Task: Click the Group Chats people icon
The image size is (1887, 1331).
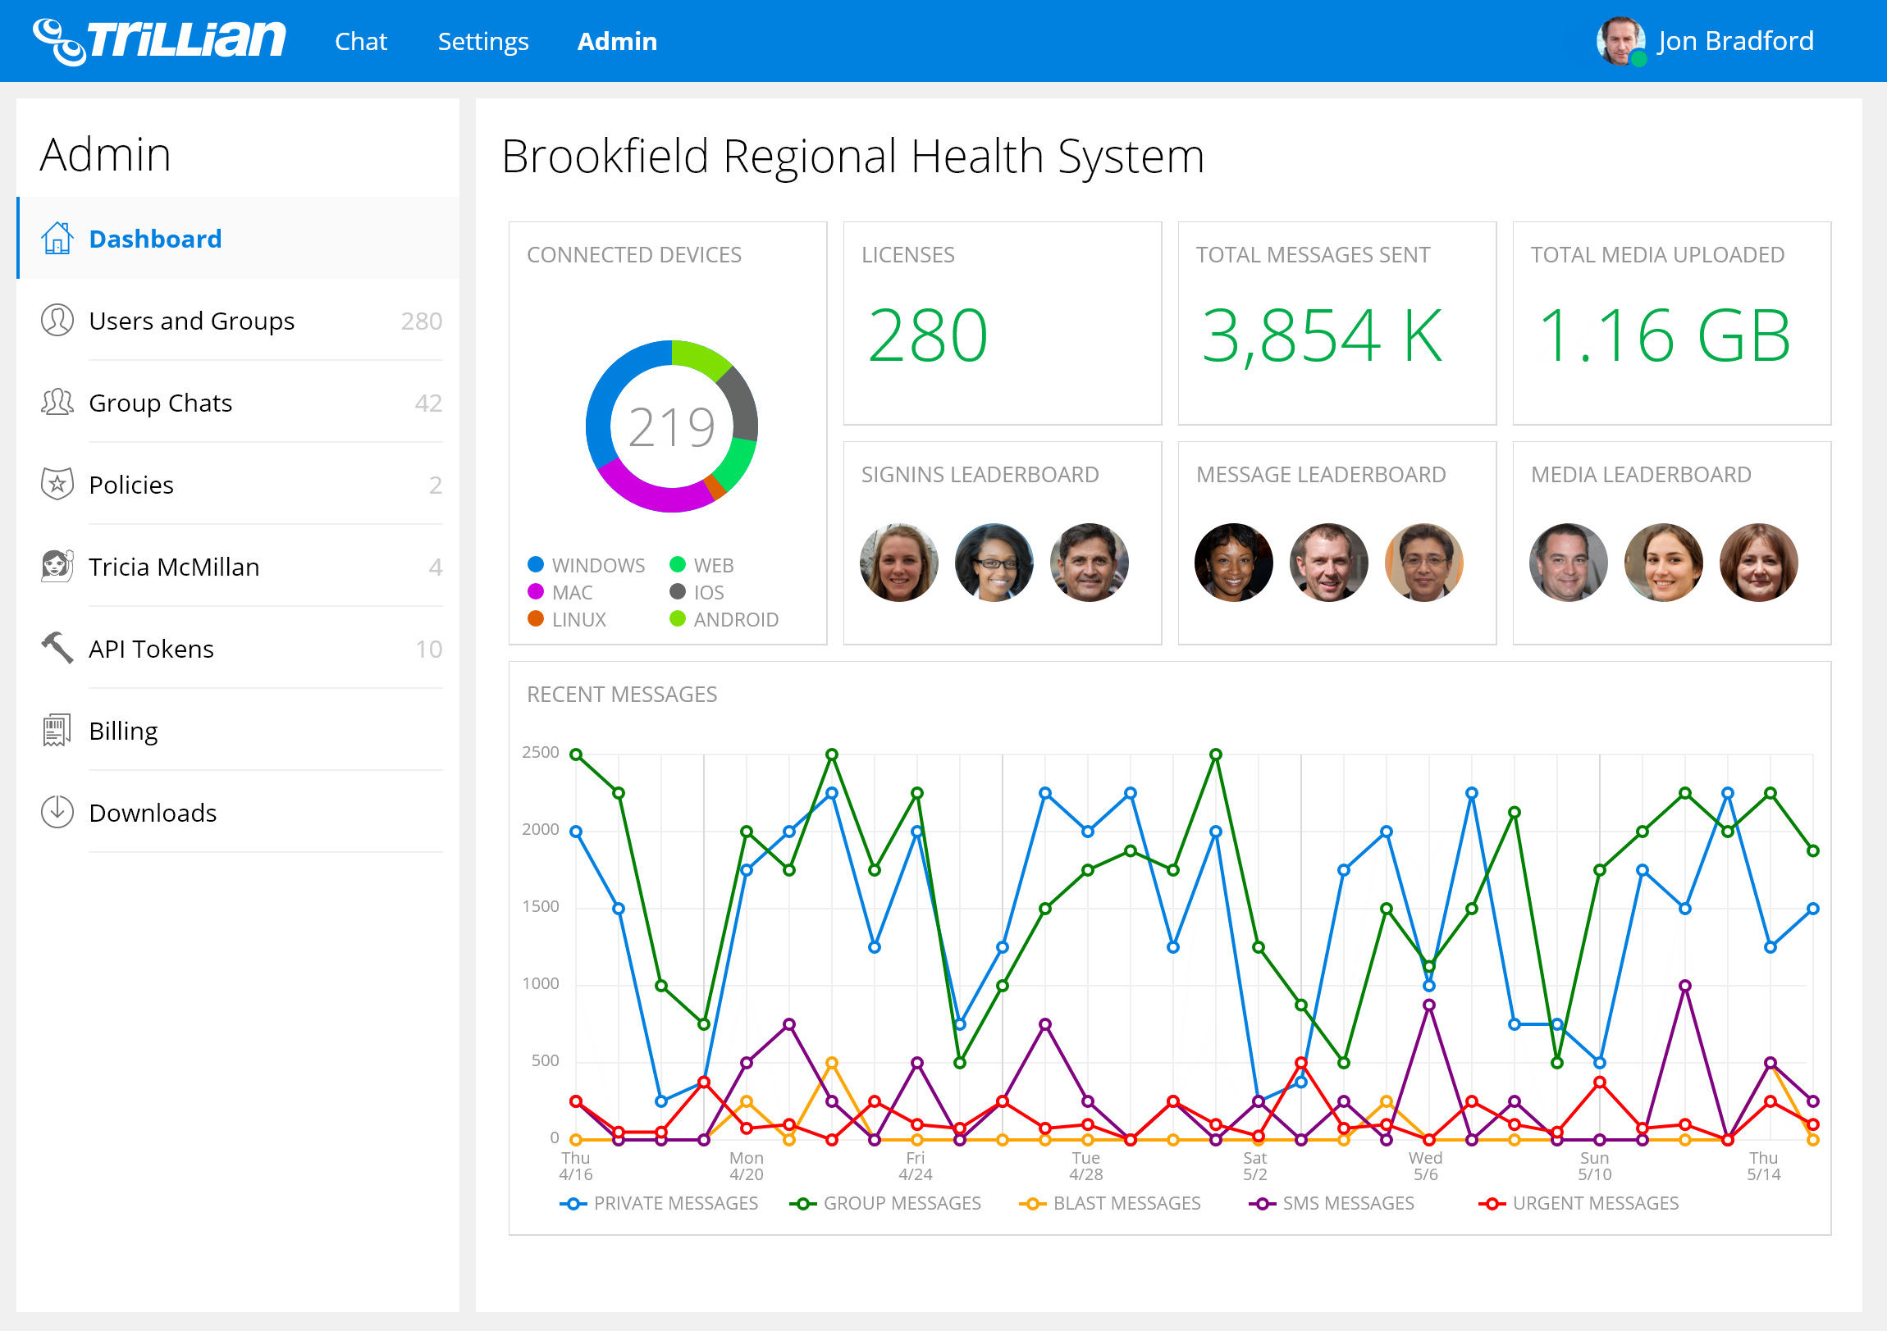Action: 57,403
